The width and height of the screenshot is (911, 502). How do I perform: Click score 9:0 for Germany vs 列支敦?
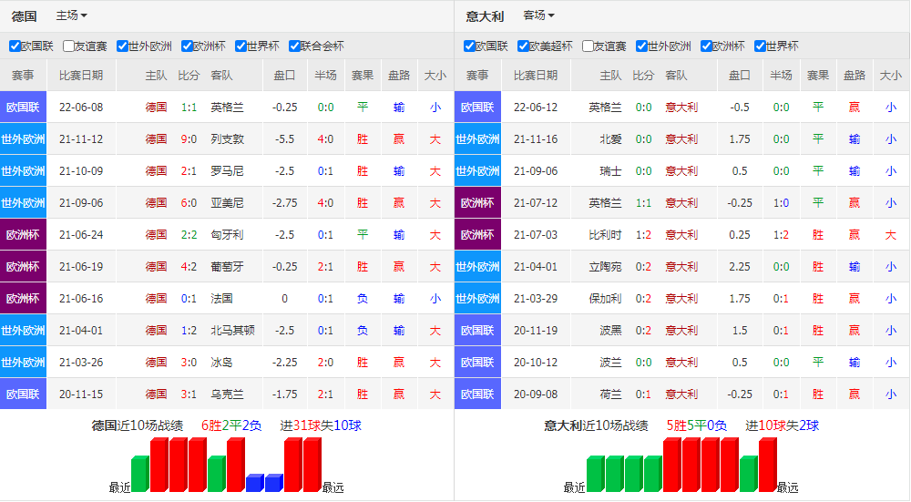click(189, 138)
